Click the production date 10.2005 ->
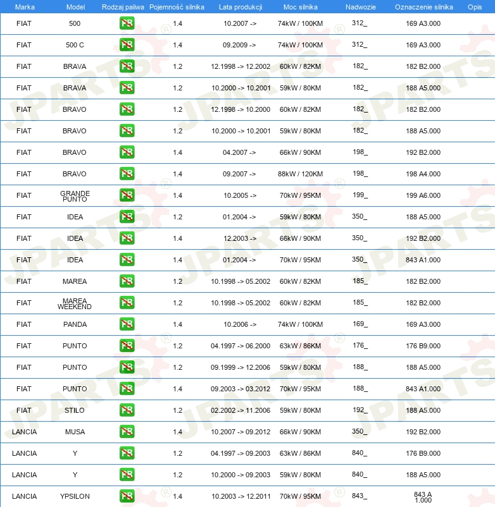 (x=240, y=195)
